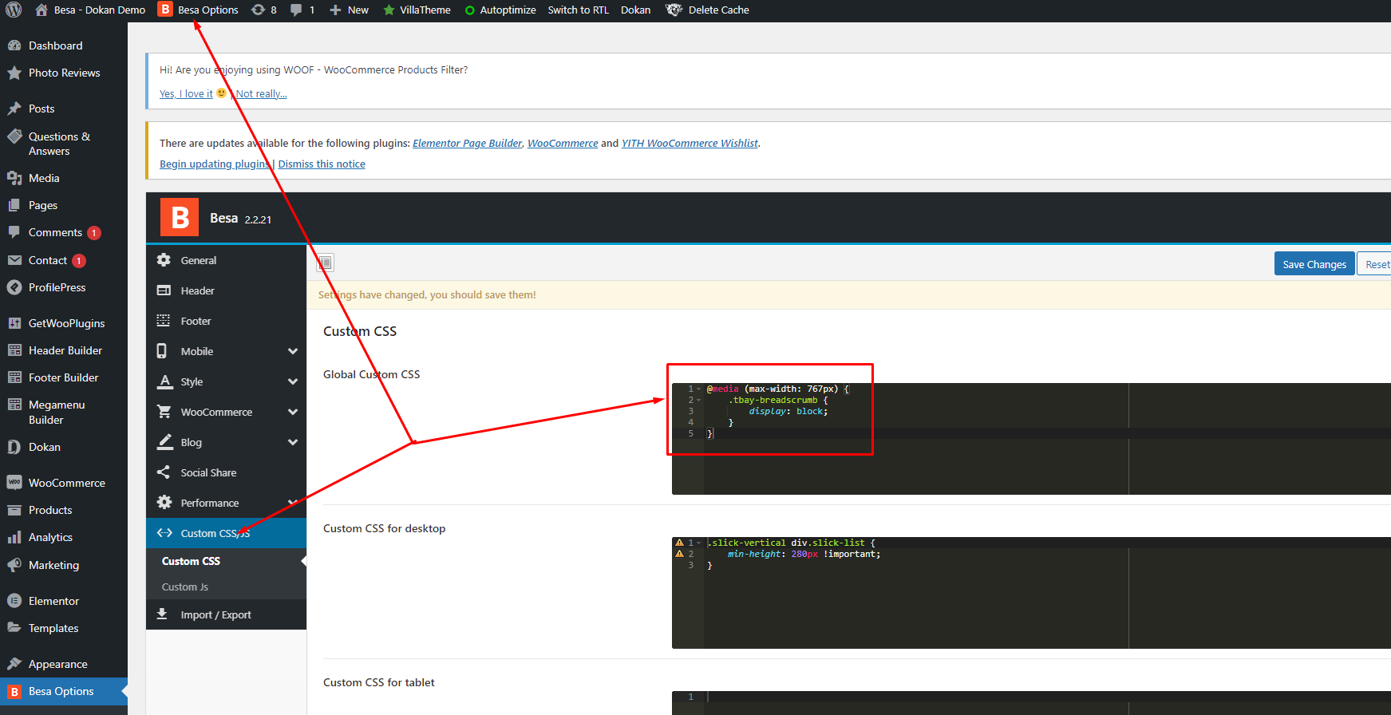Open the Footer options tab

[x=226, y=321]
